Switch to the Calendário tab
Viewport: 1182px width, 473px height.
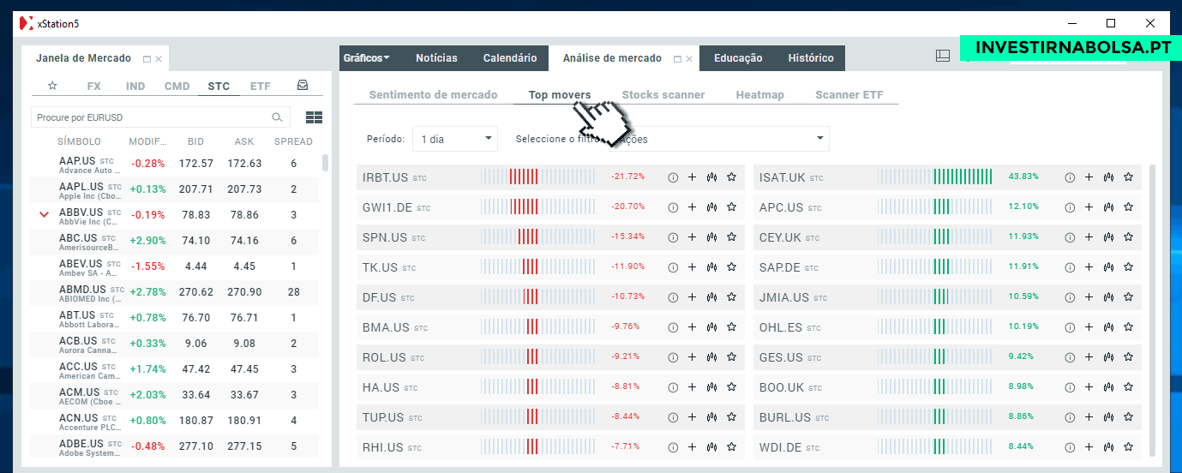(510, 58)
